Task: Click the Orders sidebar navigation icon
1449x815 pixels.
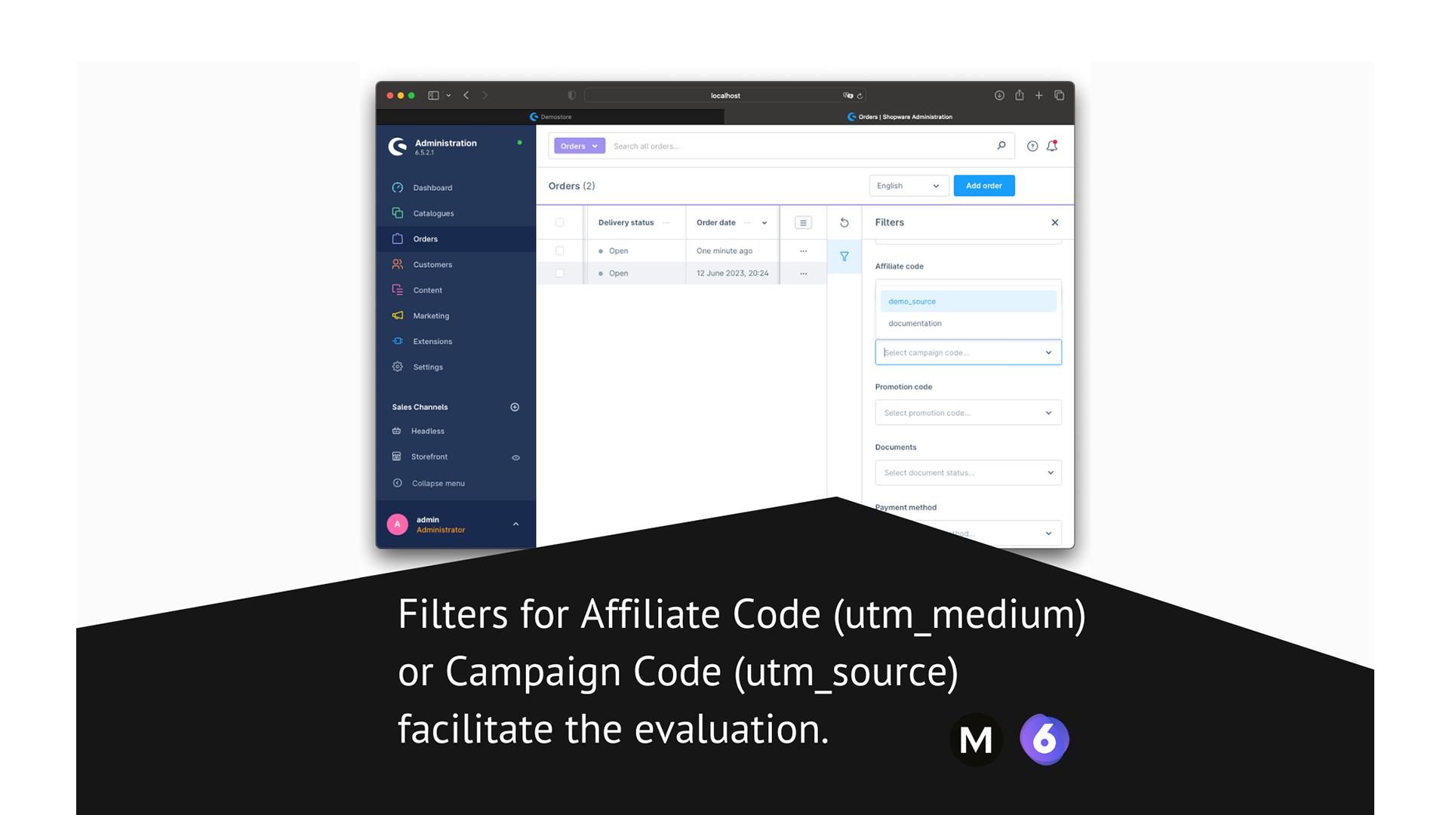Action: click(399, 238)
